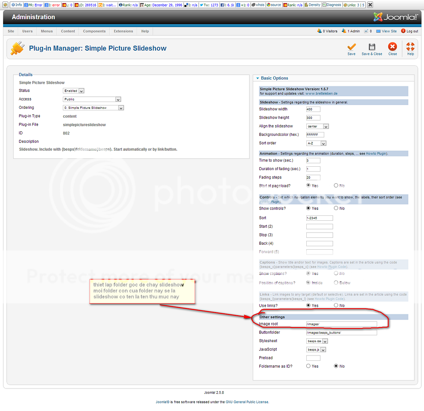
Task: Open the Status Enabled dropdown
Action: (x=74, y=91)
